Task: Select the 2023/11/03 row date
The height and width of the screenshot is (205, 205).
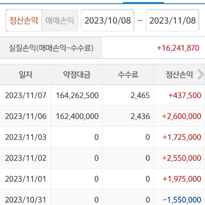Action: click(26, 137)
